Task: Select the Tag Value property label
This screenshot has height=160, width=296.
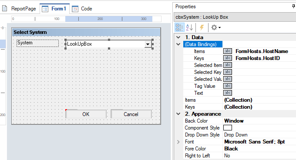Action: 205,86
